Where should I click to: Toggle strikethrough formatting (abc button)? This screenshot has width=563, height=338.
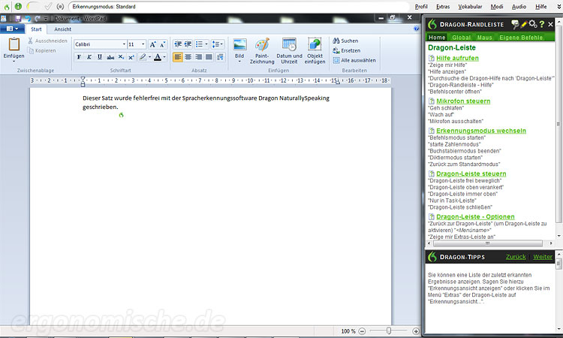110,57
